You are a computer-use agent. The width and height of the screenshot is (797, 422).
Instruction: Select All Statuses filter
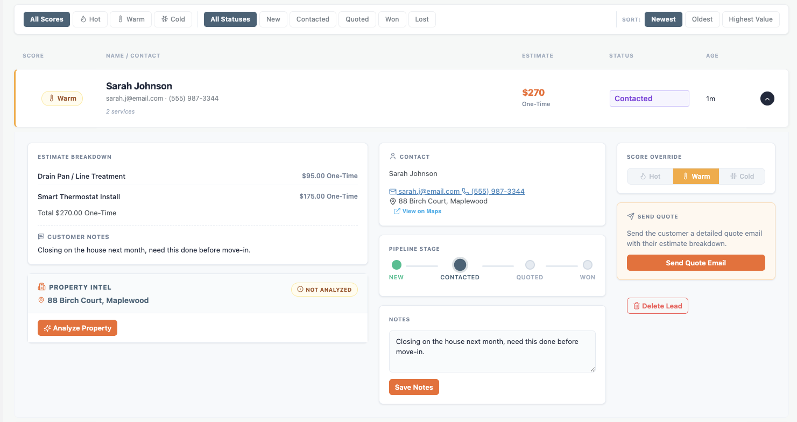click(230, 19)
